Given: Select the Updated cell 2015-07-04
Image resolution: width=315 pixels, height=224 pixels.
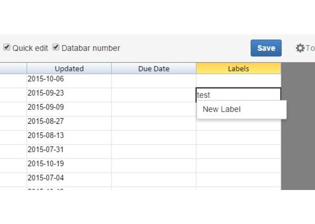Looking at the screenshot, I should [69, 180].
